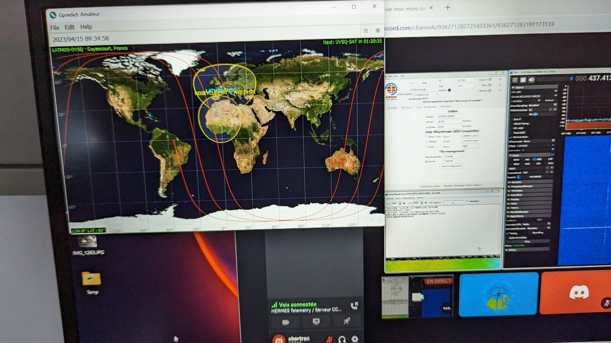Image resolution: width=611 pixels, height=343 pixels.
Task: Open Offset mode dropdown in SDR++
Action: pyautogui.click(x=540, y=141)
